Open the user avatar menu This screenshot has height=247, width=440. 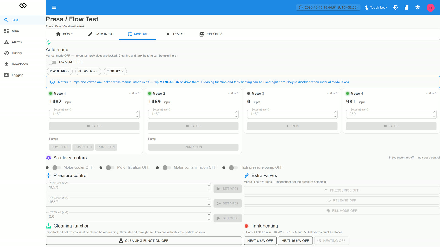(430, 8)
